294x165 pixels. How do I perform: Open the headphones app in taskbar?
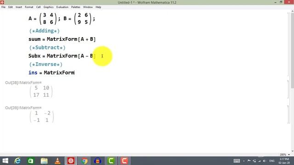[97, 161]
